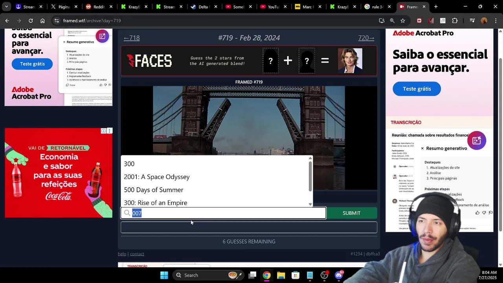The width and height of the screenshot is (503, 283).
Task: Open File Explorer from taskbar
Action: pos(281,275)
